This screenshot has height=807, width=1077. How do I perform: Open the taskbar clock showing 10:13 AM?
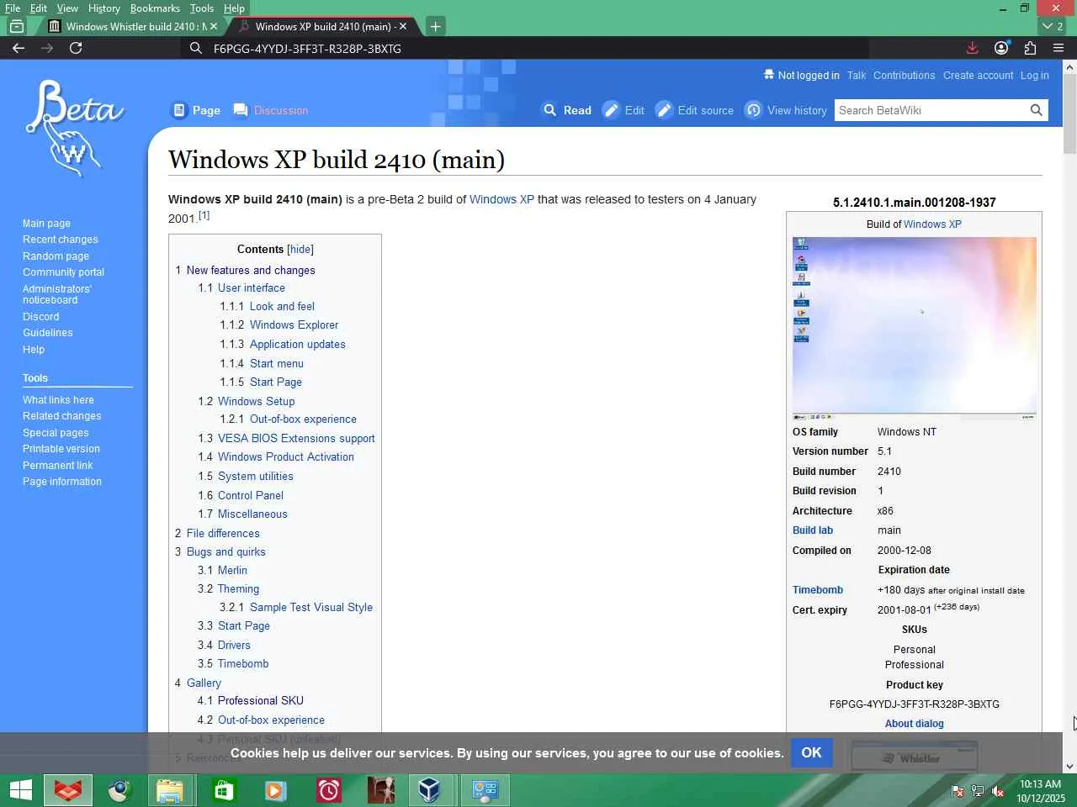point(1041,791)
